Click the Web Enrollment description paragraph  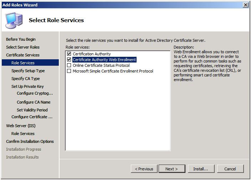click(x=207, y=66)
